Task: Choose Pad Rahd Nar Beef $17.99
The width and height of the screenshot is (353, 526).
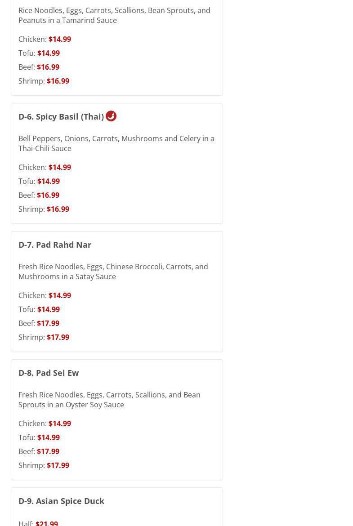Action: click(x=48, y=323)
